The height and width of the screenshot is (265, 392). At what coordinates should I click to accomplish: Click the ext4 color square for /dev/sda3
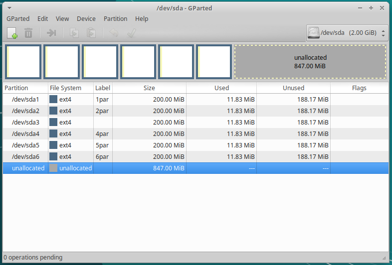(53, 122)
